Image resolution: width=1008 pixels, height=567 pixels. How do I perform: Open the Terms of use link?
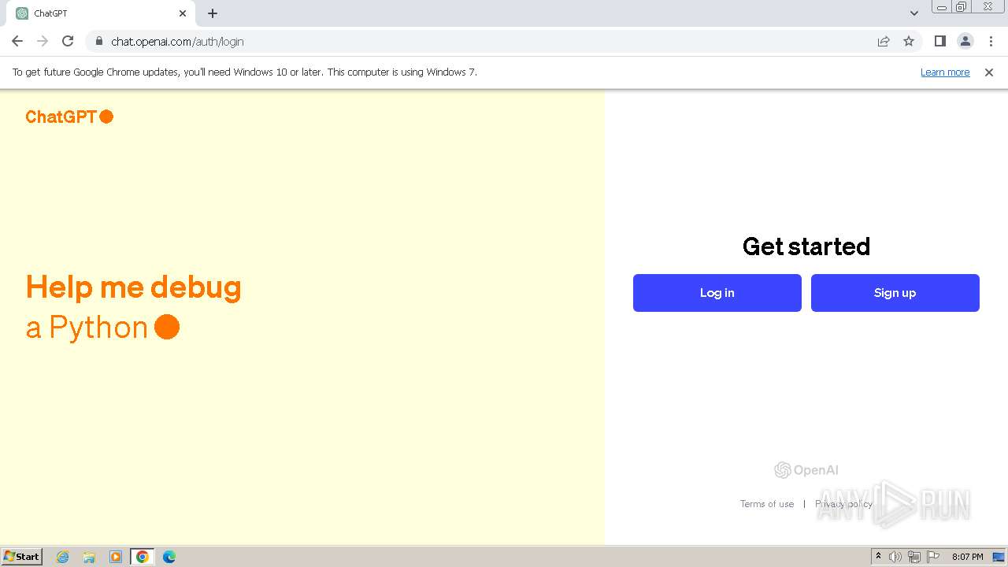[767, 504]
